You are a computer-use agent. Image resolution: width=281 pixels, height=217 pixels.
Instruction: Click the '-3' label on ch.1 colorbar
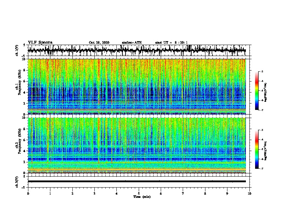[x=261, y=72]
